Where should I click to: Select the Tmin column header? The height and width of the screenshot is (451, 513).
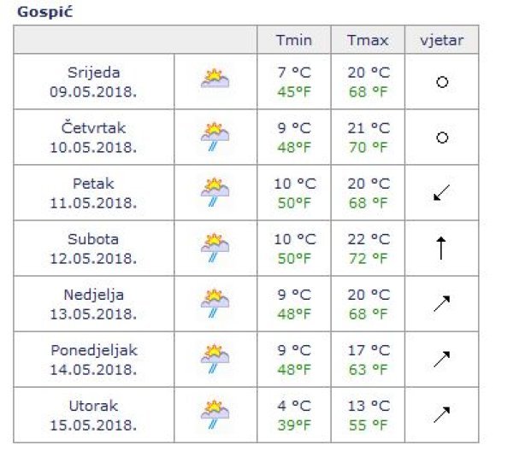pos(293,40)
